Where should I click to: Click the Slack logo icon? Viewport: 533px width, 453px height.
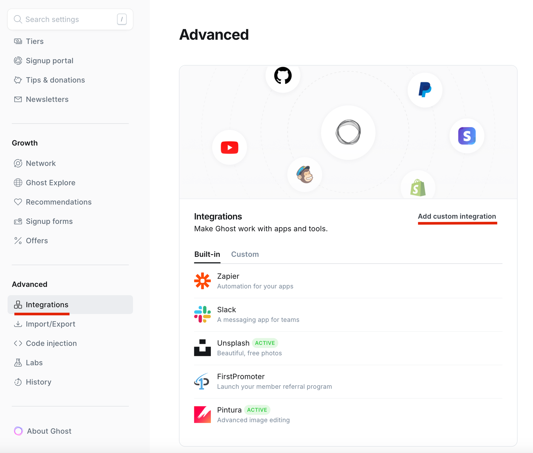pos(202,314)
